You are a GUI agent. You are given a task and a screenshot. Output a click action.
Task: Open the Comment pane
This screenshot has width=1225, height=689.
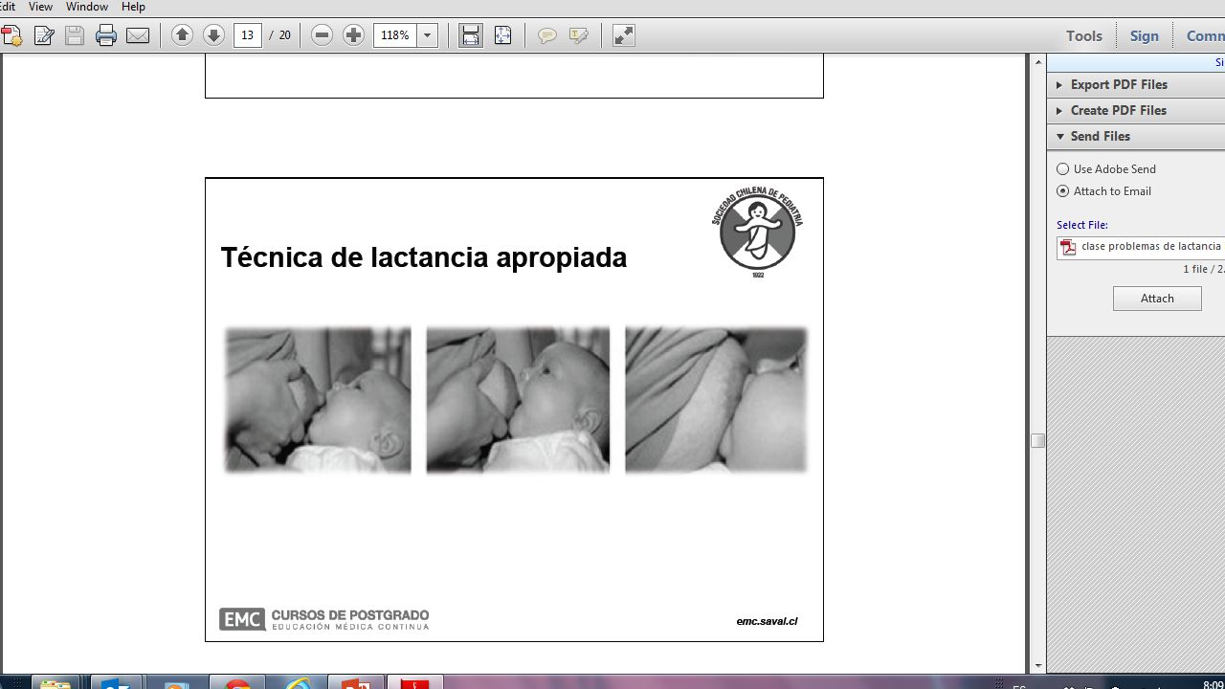click(1205, 35)
